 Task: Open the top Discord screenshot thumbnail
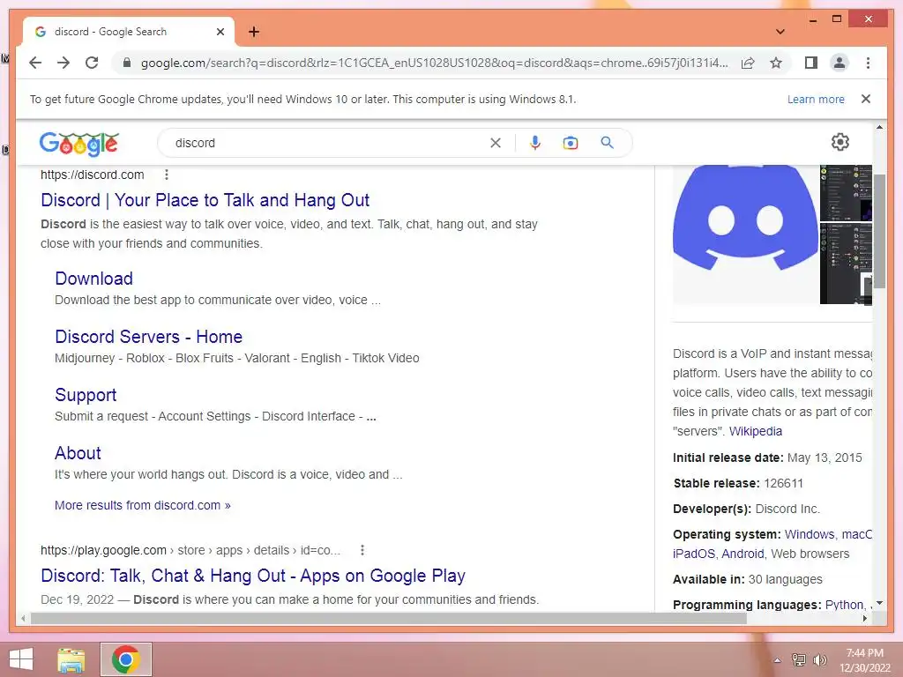(846, 193)
